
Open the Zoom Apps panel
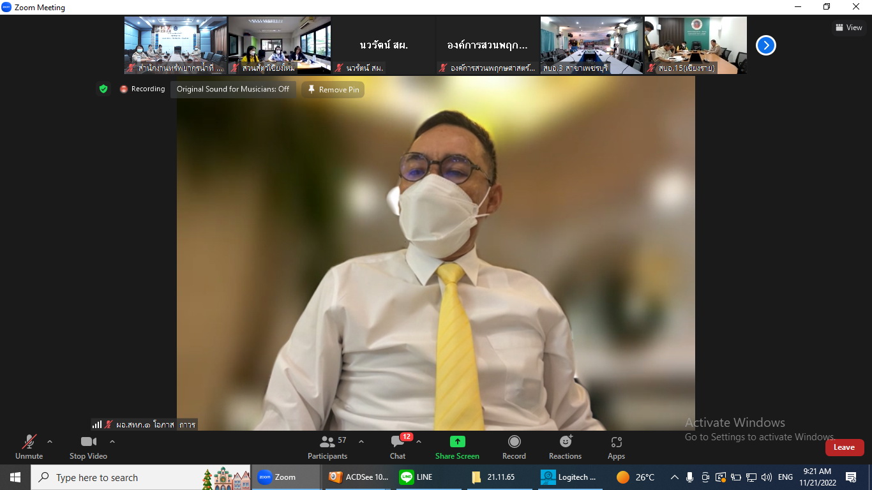point(616,447)
